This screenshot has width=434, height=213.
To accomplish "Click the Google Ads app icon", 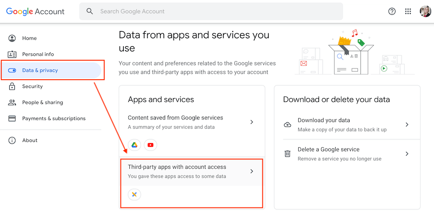I will pyautogui.click(x=134, y=194).
